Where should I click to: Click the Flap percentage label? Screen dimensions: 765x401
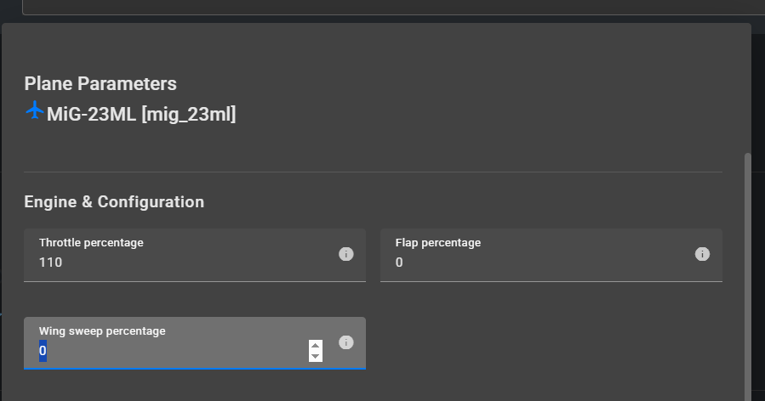point(438,243)
